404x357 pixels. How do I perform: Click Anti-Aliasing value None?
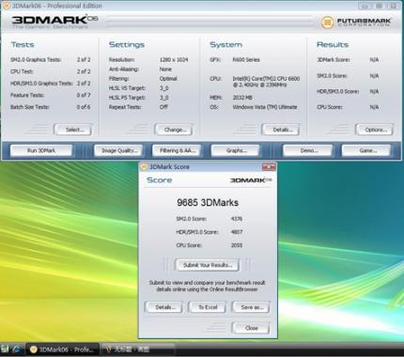tap(165, 69)
